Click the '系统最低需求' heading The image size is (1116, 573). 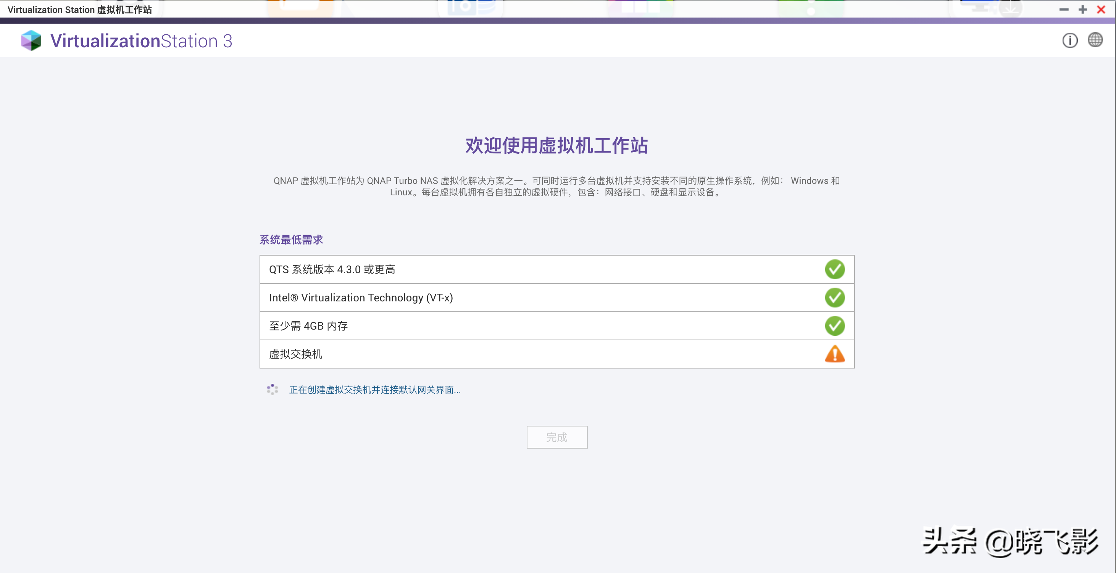coord(291,240)
